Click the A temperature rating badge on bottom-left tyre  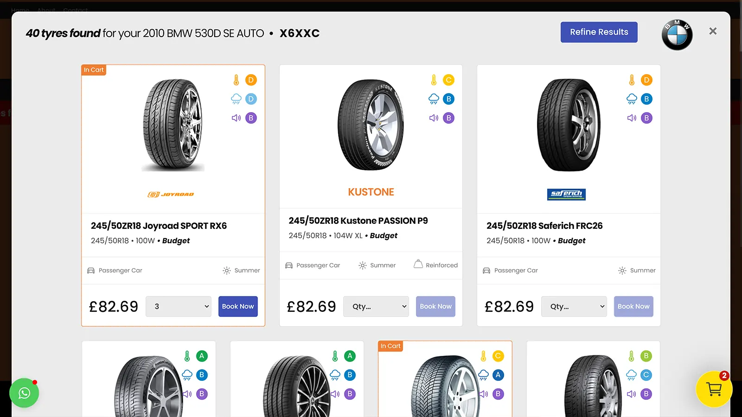coord(202,356)
